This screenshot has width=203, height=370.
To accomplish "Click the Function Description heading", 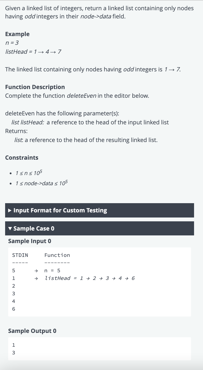I will 35,87.
